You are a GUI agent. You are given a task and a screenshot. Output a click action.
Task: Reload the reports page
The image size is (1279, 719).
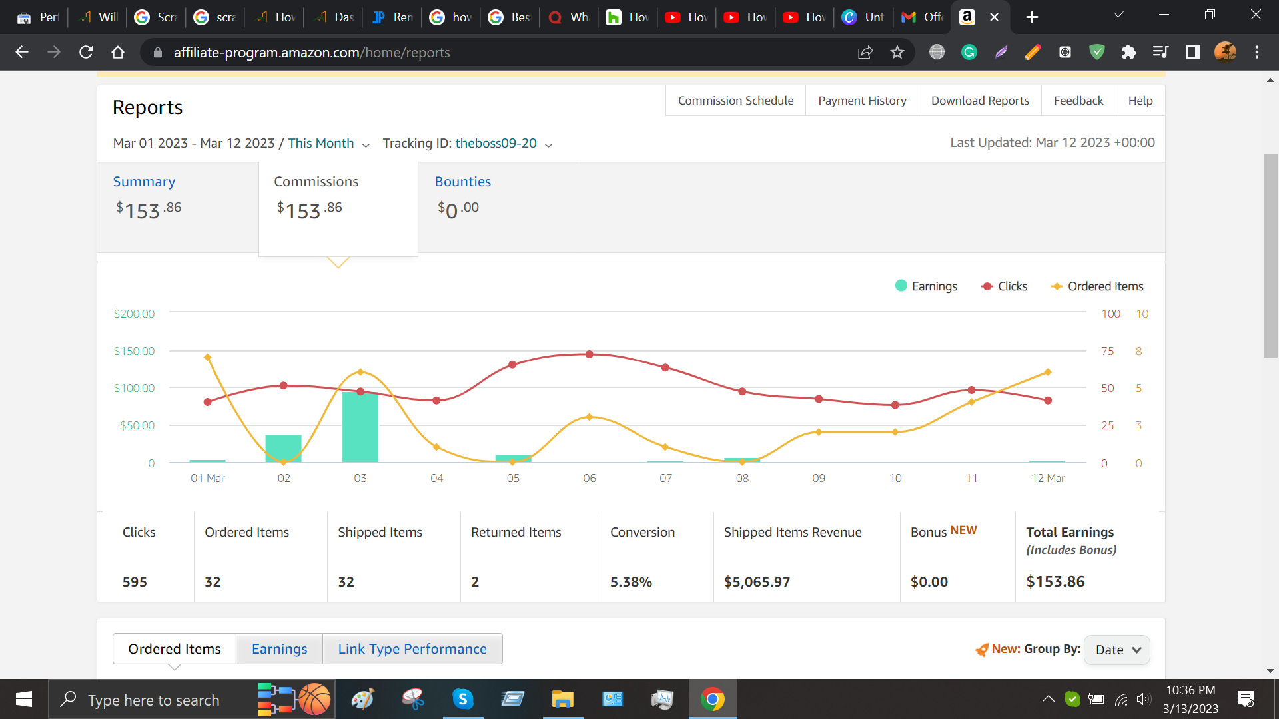coord(86,52)
